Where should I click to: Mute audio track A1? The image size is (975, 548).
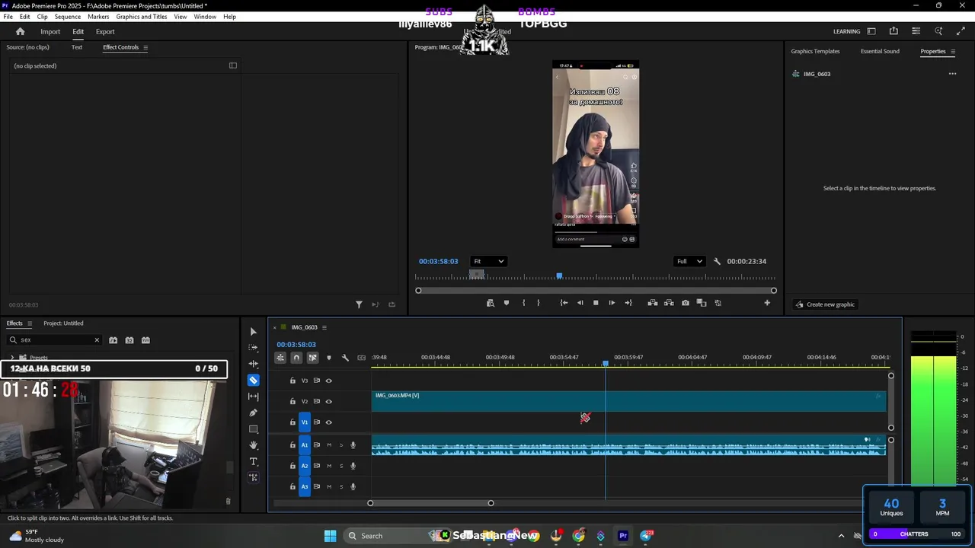click(x=329, y=445)
